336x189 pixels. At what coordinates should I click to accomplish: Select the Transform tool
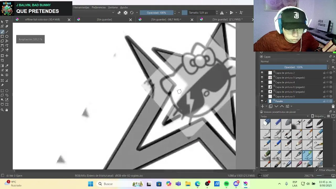click(2, 56)
